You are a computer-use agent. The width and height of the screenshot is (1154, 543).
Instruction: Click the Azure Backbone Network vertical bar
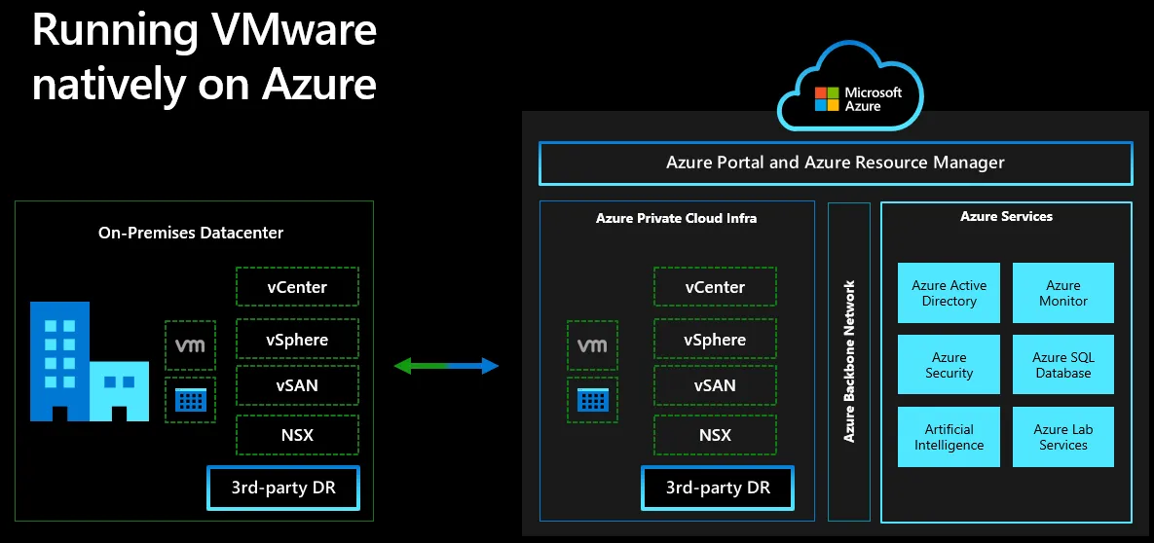[849, 361]
